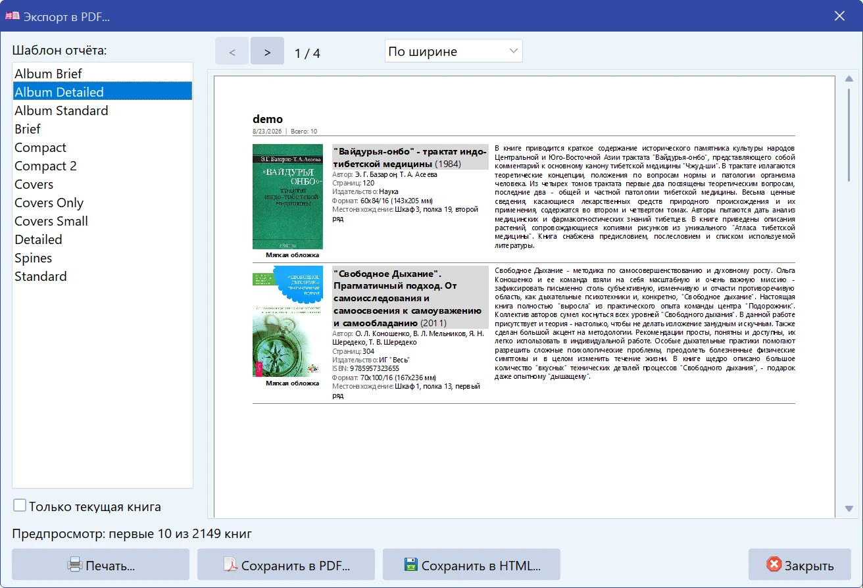Click the Закрыть button label

tap(809, 566)
